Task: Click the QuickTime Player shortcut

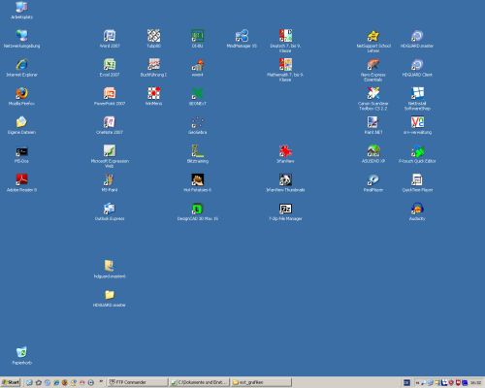Action: pyautogui.click(x=417, y=179)
